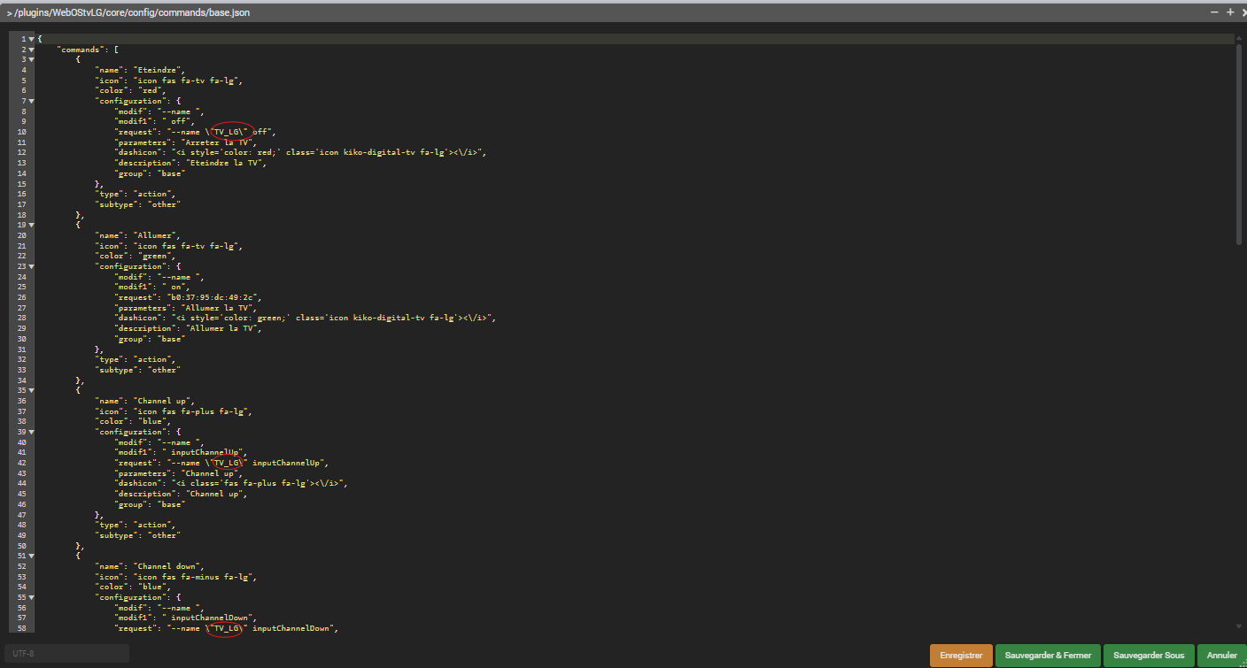Click the "modif1": " on" line
The image size is (1247, 668).
[x=153, y=287]
